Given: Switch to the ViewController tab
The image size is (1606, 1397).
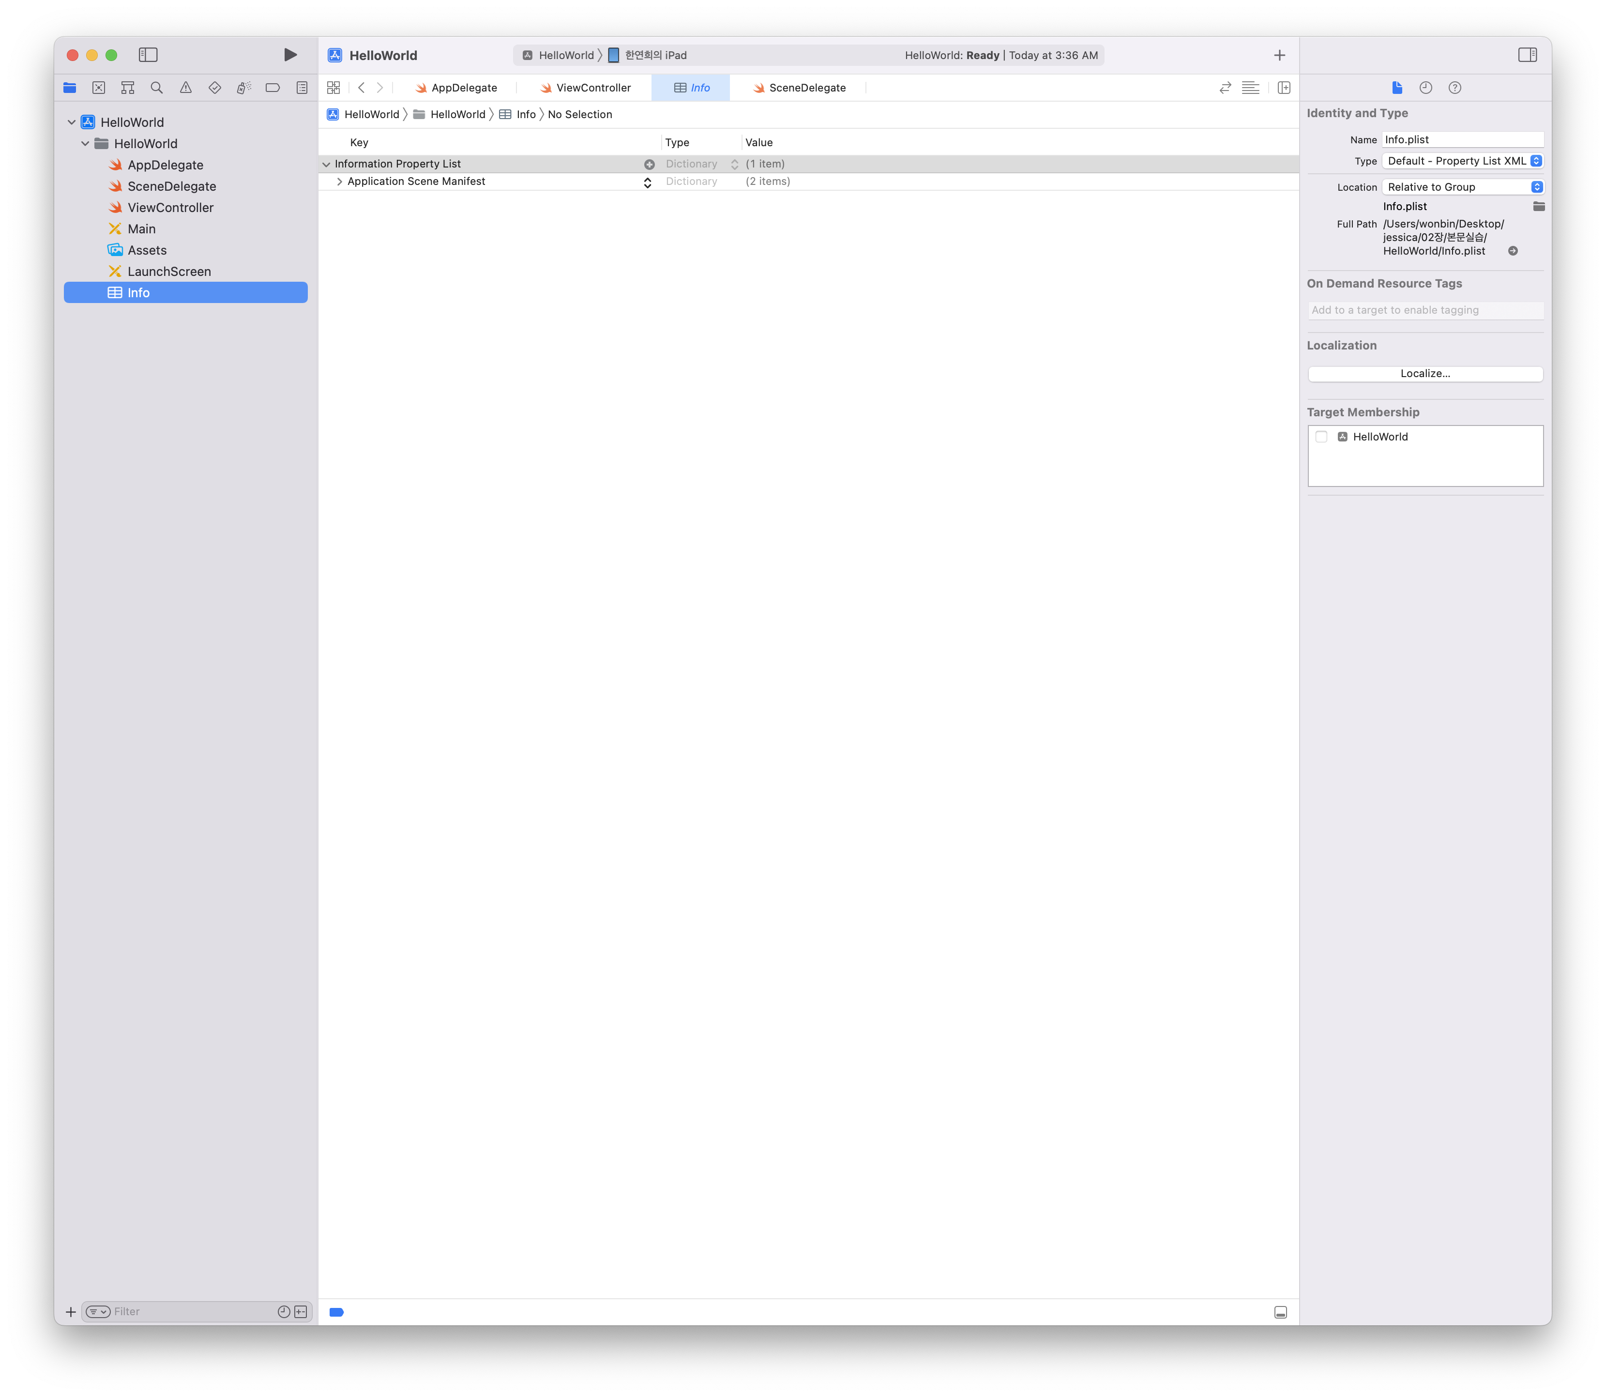Looking at the screenshot, I should click(x=586, y=87).
